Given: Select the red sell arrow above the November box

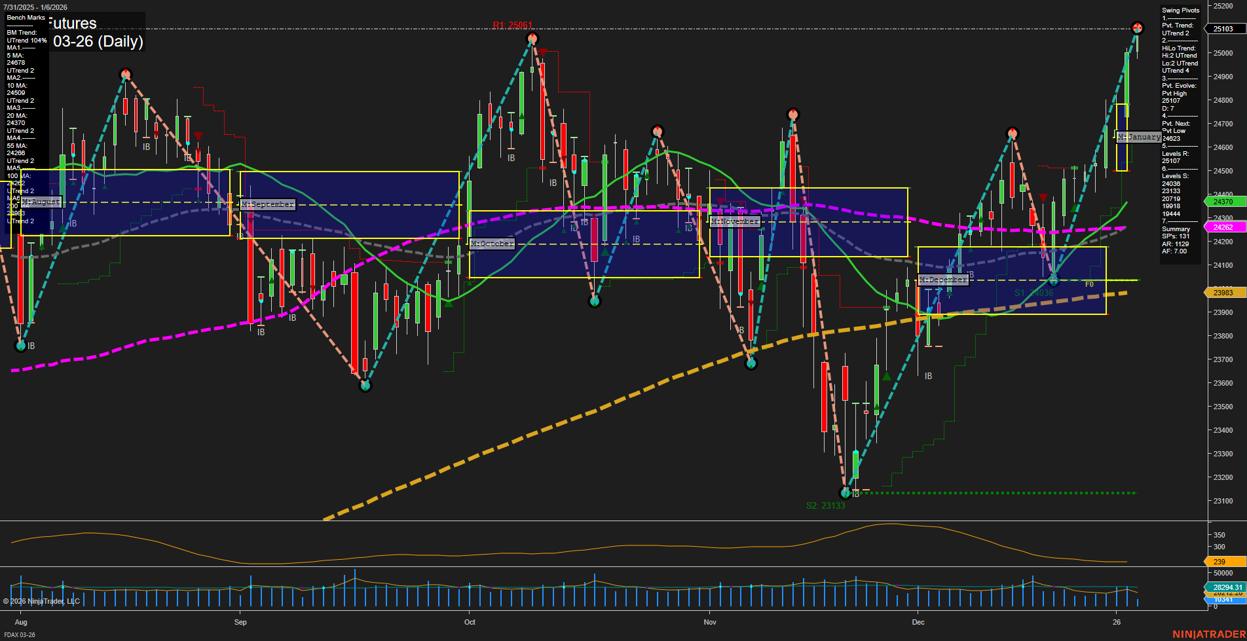Looking at the screenshot, I should coord(720,201).
